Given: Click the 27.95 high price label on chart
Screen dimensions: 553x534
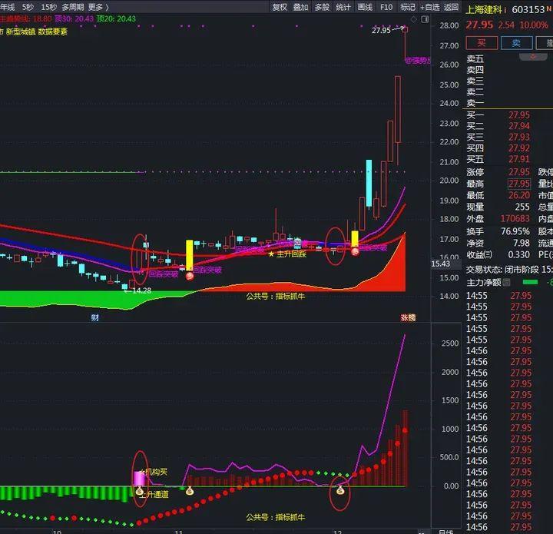Looking at the screenshot, I should click(381, 30).
